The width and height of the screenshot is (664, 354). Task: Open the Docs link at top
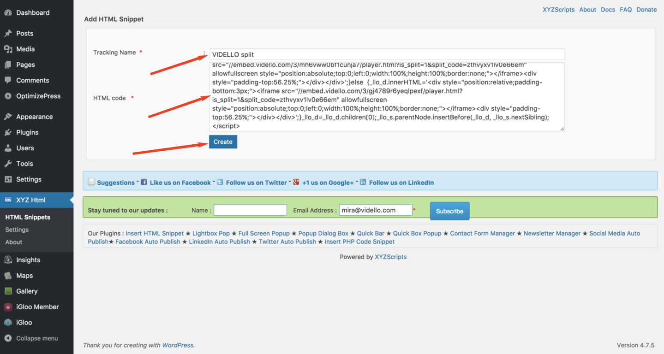(608, 10)
